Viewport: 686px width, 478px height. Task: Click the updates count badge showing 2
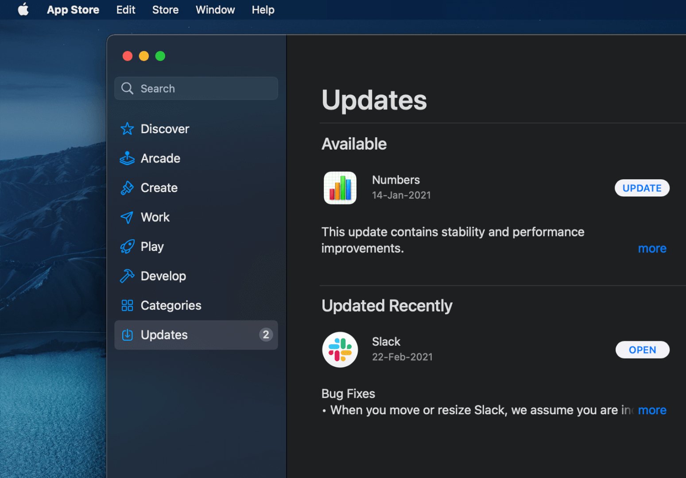(266, 335)
